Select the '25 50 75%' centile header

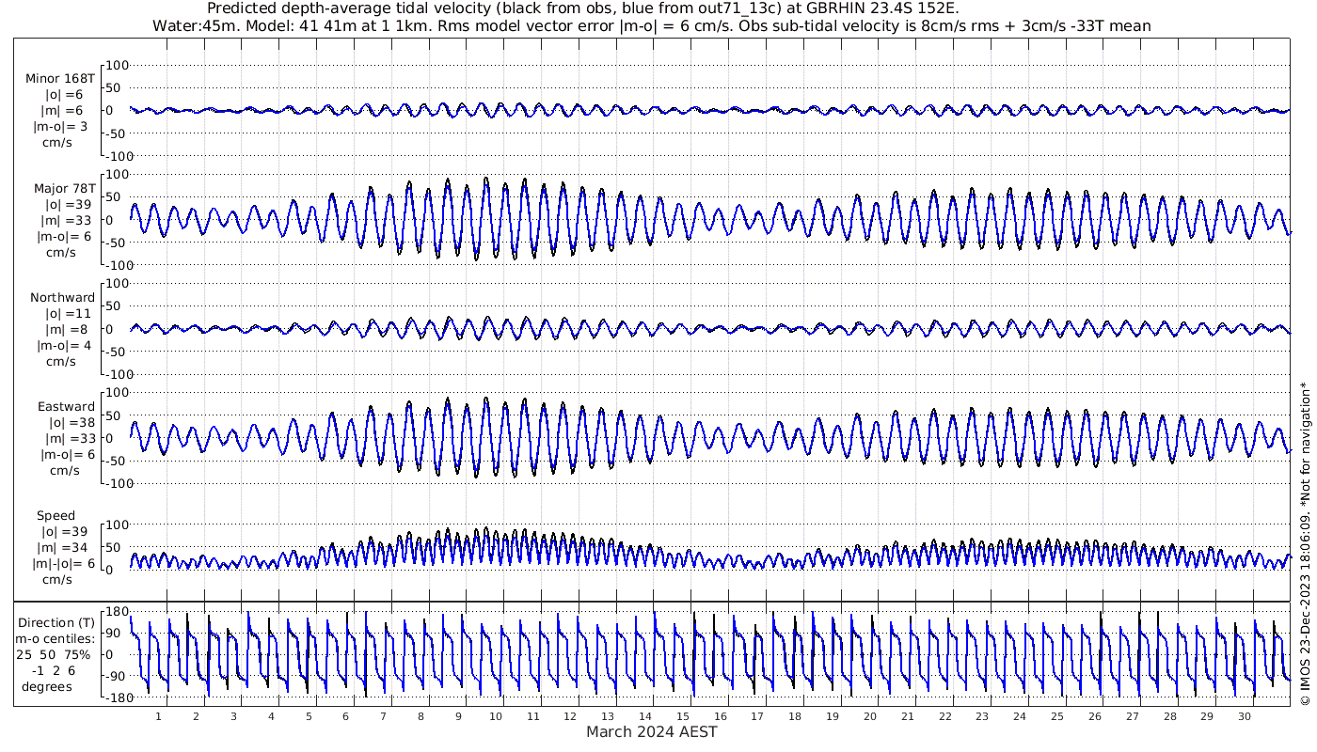[55, 654]
